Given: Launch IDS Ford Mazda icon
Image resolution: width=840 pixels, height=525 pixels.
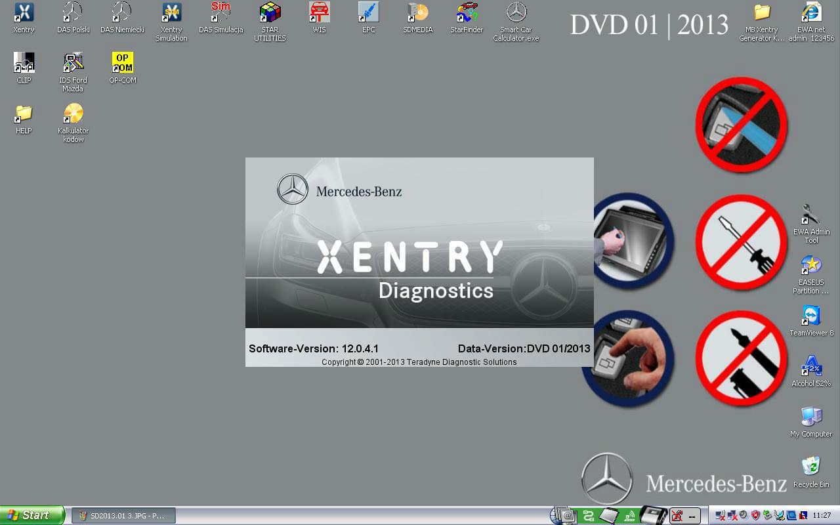Looking at the screenshot, I should [x=73, y=72].
